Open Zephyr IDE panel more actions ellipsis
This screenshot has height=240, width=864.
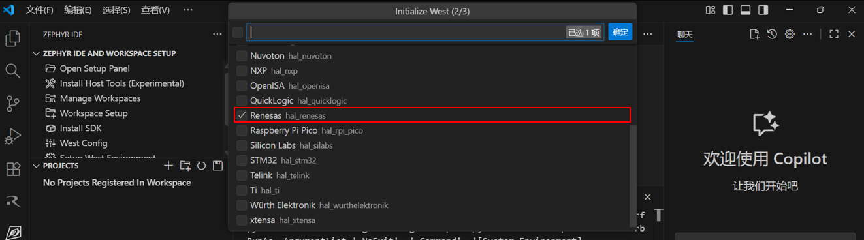click(x=217, y=34)
